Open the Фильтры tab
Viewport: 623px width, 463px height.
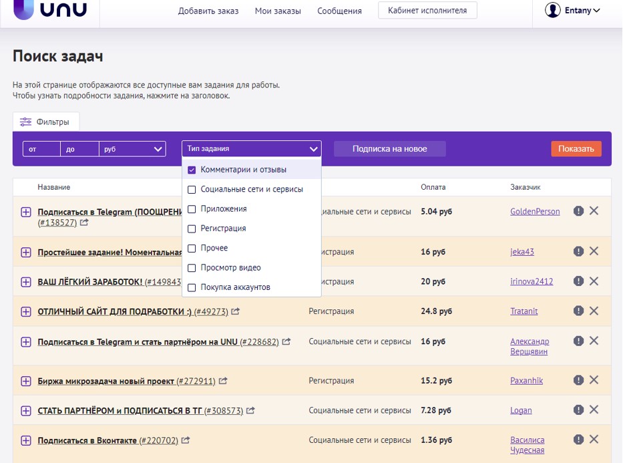(45, 122)
